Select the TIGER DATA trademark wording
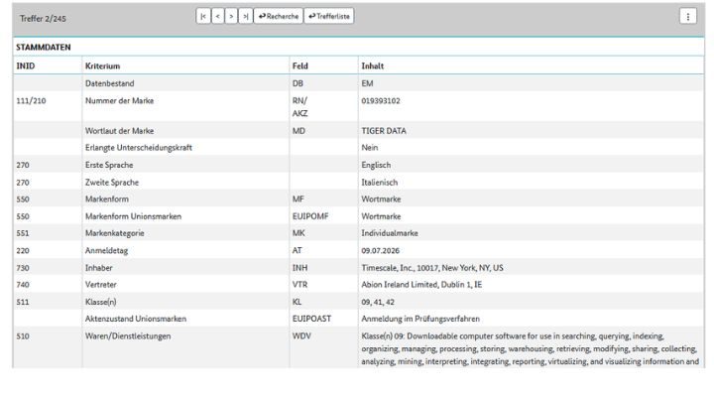This screenshot has width=714, height=397. point(384,131)
